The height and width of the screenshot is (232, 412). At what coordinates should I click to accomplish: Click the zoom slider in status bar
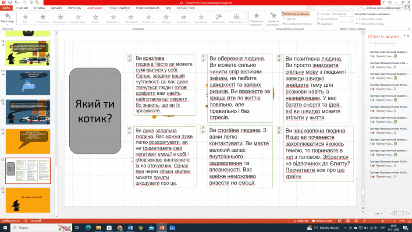[383, 221]
